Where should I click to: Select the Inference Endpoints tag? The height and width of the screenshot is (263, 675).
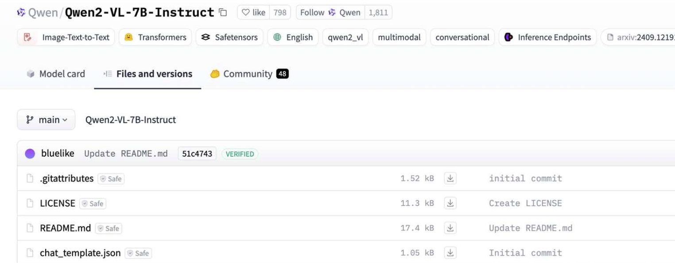547,38
